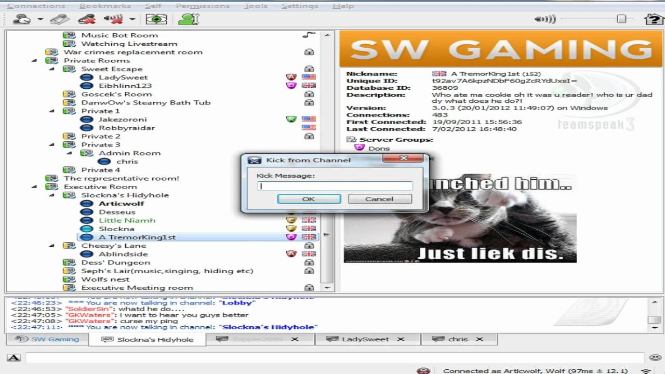Collapse the Cheesy's Lane channel
This screenshot has width=665, height=374.
pos(52,246)
